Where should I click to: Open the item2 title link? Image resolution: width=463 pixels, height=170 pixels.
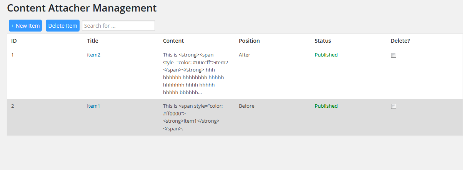[x=93, y=55]
